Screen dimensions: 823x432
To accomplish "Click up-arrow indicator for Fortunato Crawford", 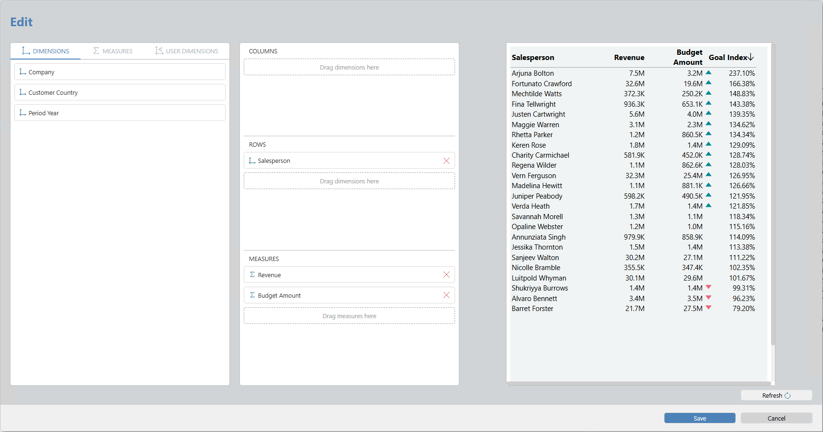I will (708, 83).
